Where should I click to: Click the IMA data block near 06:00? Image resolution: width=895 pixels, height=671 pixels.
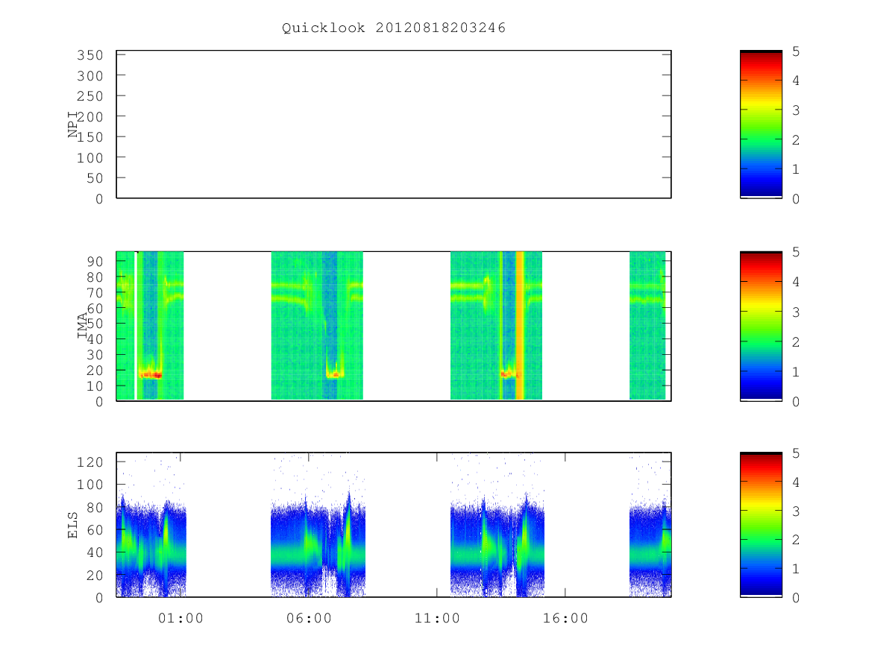317,326
